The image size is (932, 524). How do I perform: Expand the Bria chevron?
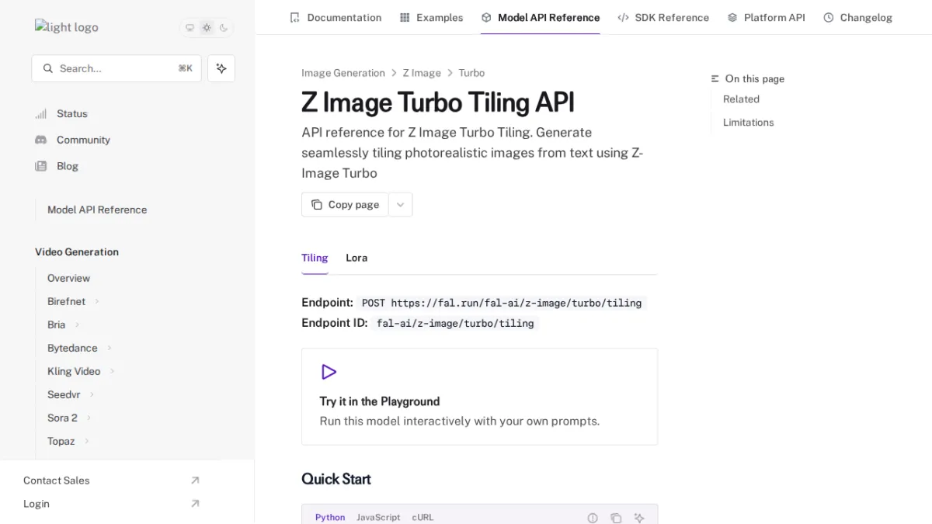pyautogui.click(x=77, y=324)
